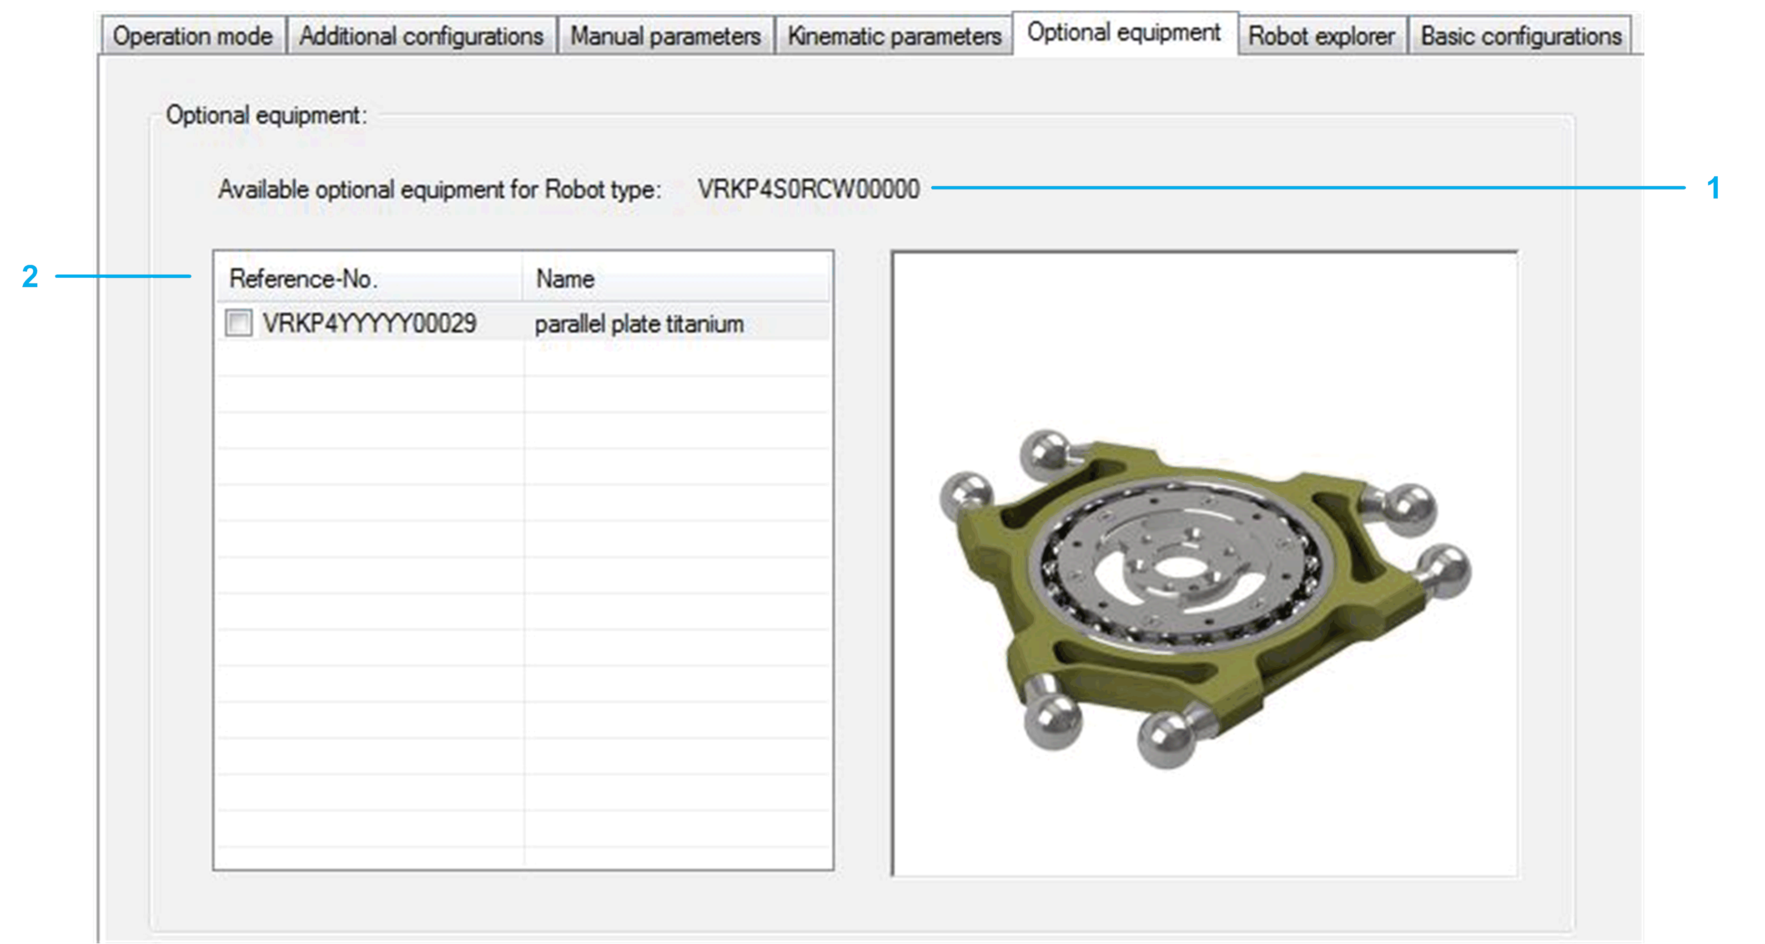Select the VRKP4YYYYY00029 reference number entry
1765x944 pixels.
(369, 323)
